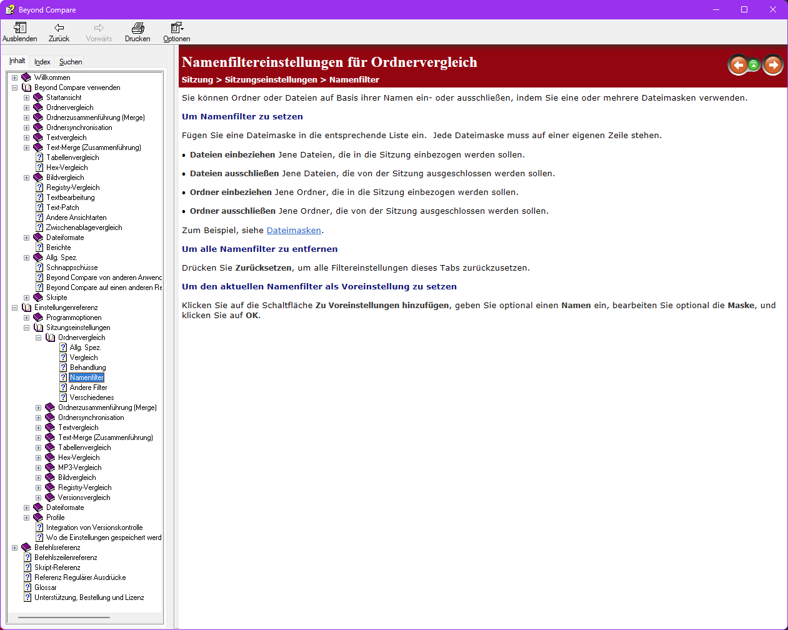Open Integration von Versionskontrolle topic

coord(94,527)
